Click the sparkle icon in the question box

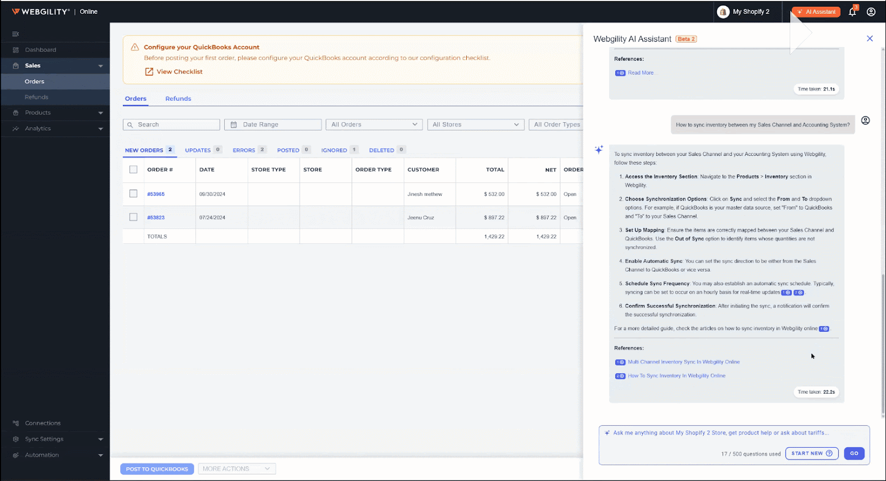607,433
